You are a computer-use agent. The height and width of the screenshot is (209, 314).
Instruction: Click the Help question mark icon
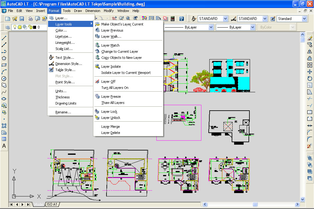click(181, 19)
